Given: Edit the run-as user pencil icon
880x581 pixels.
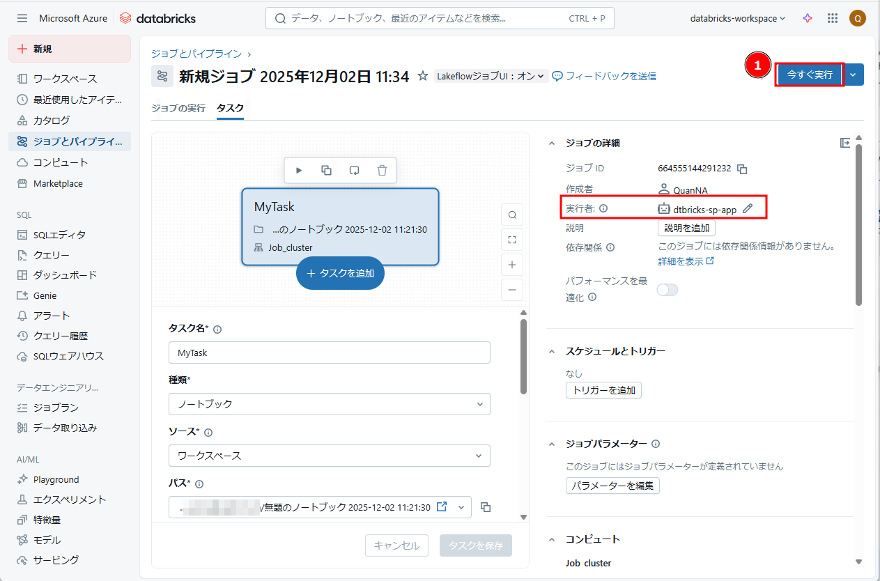Looking at the screenshot, I should coord(748,208).
